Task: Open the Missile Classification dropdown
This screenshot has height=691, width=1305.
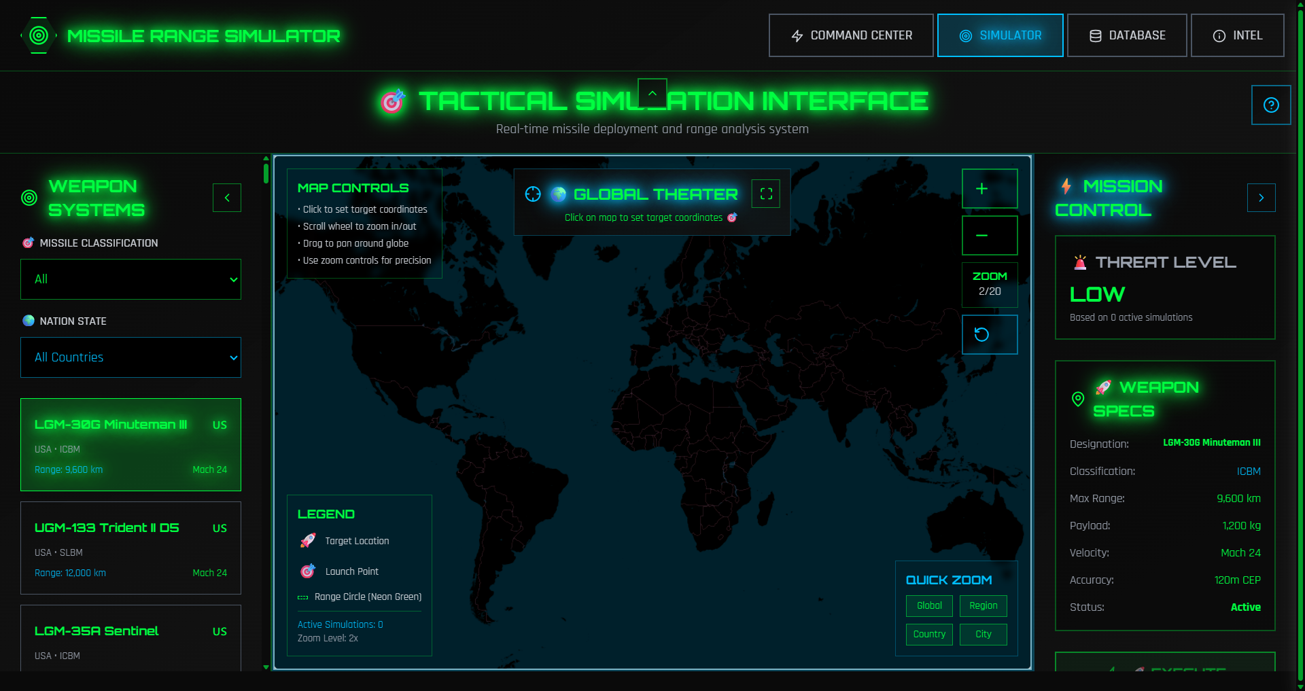Action: (130, 279)
